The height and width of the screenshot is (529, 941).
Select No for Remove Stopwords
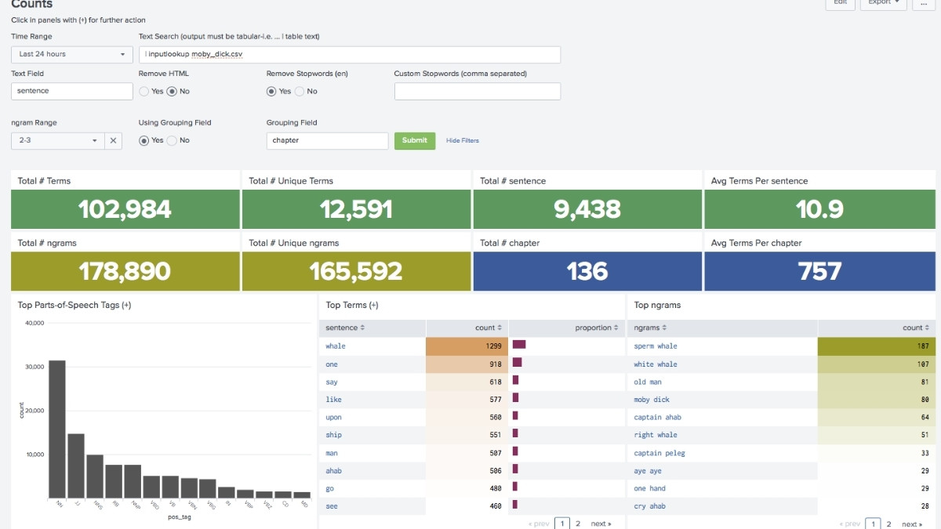(300, 92)
